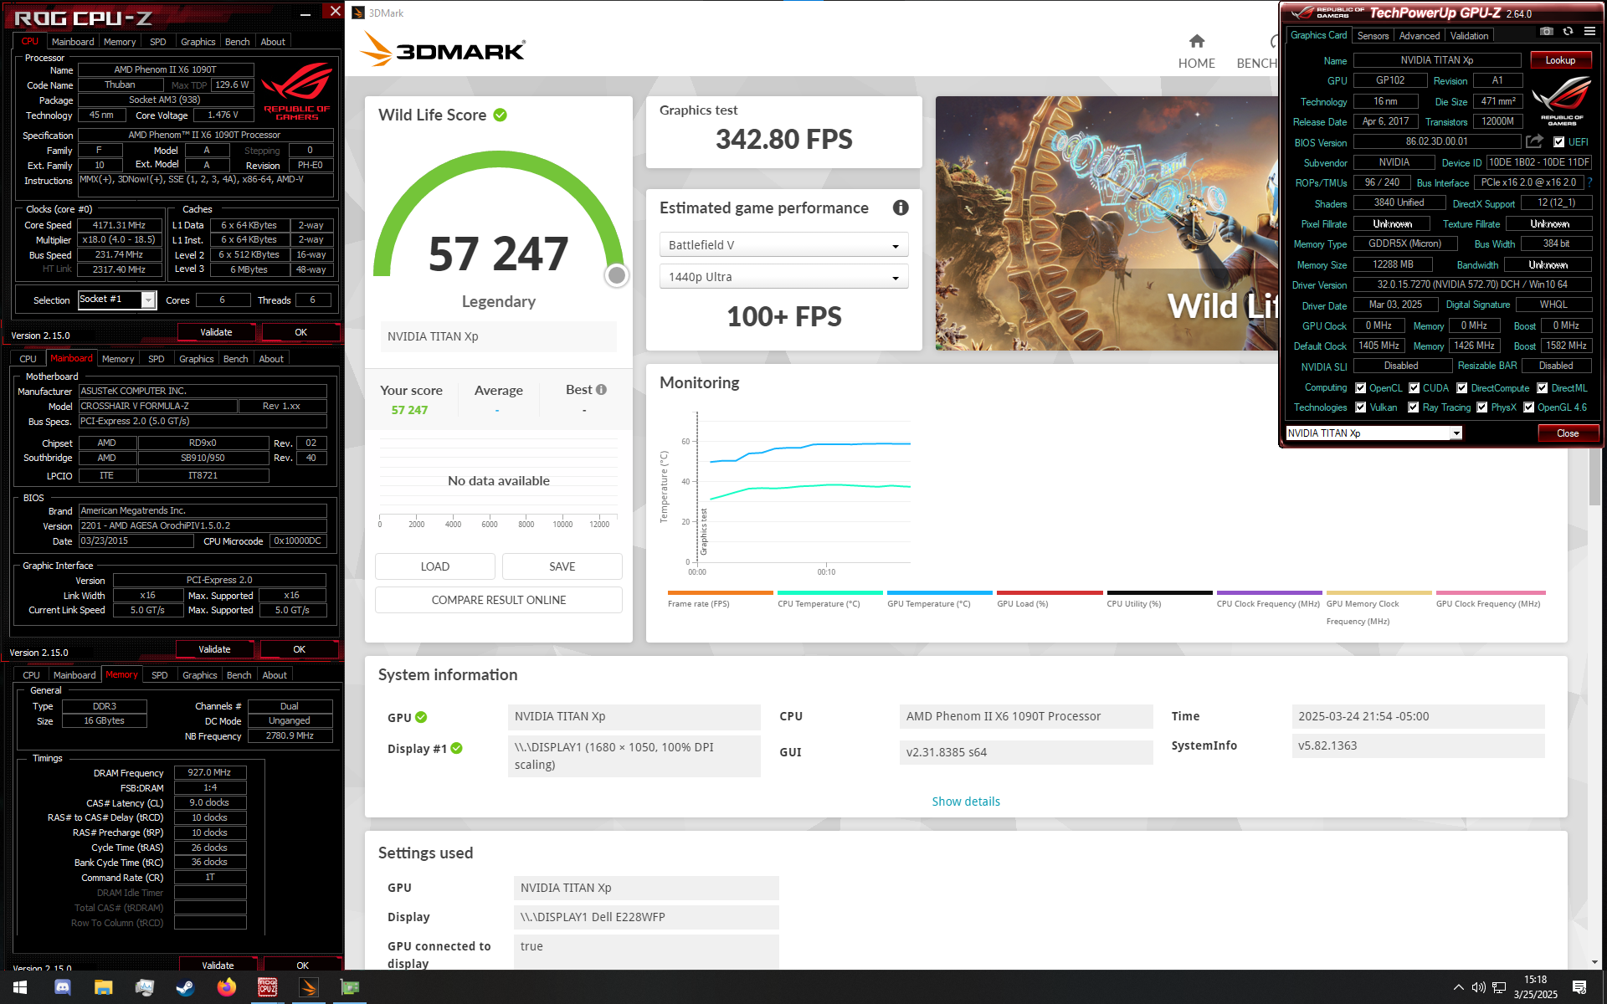Screen dimensions: 1607x1004
Task: Open the volume control in tray
Action: (1479, 987)
